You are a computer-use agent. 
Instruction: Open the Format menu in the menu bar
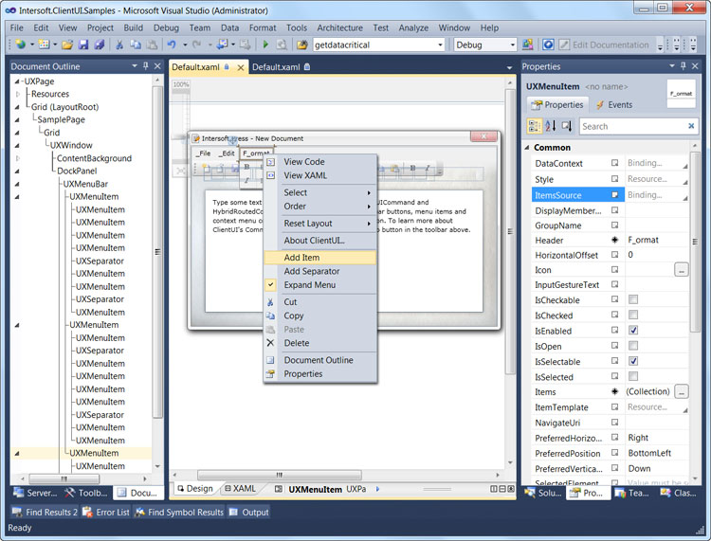click(262, 27)
